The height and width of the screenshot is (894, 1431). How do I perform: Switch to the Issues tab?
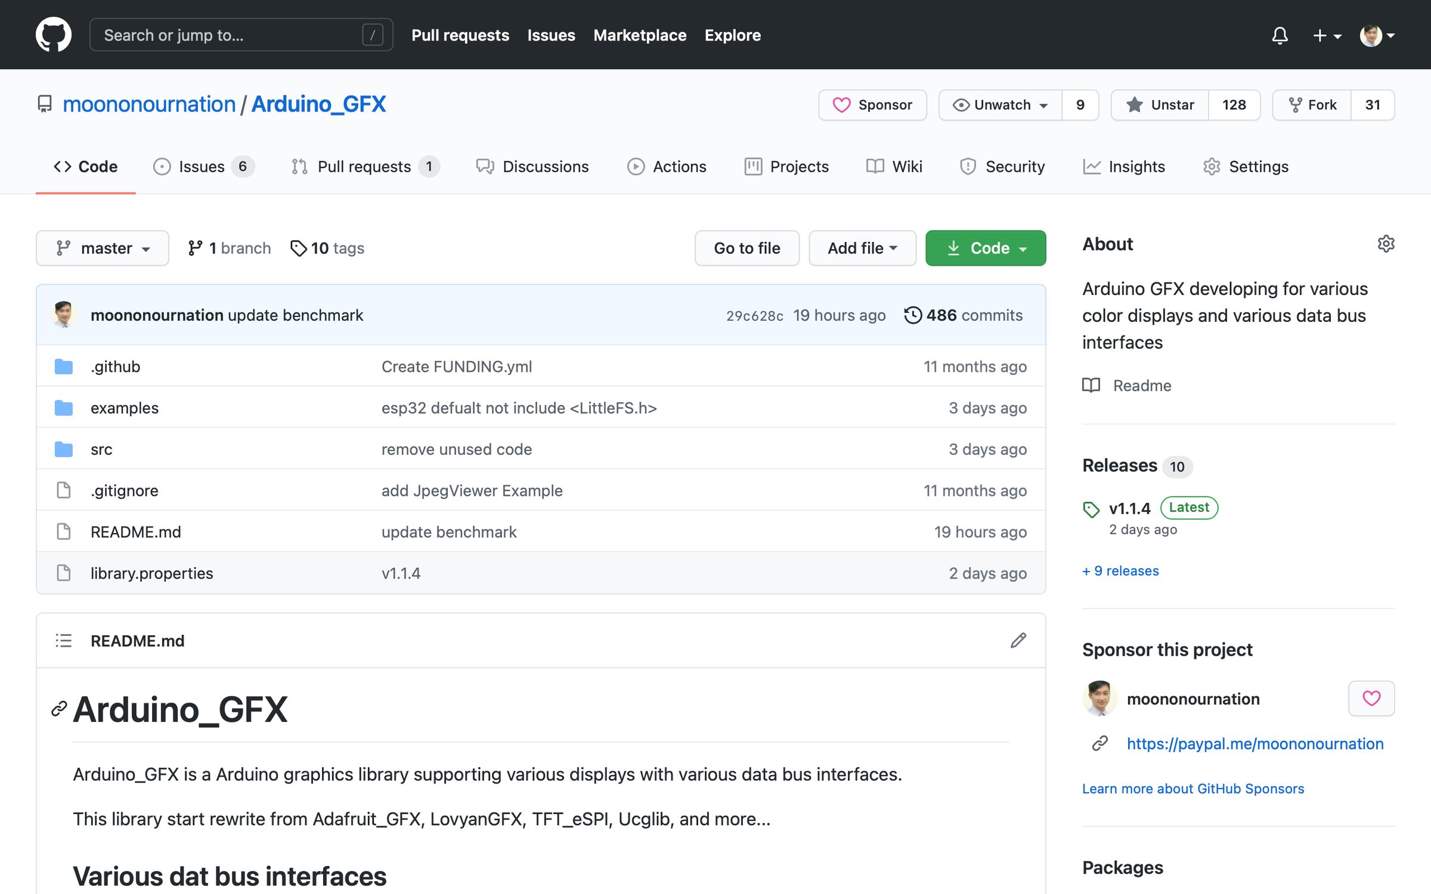click(203, 166)
